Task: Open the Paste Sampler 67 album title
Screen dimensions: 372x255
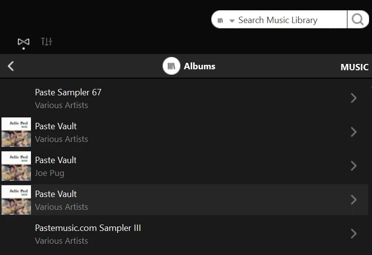Action: tap(68, 92)
